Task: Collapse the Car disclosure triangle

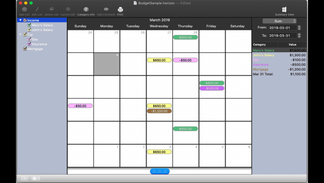Action: [x=20, y=35]
